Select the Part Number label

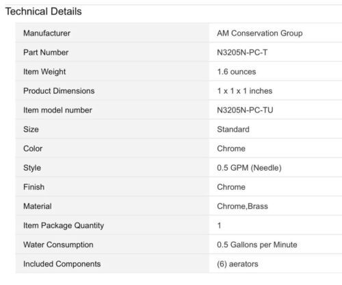46,53
